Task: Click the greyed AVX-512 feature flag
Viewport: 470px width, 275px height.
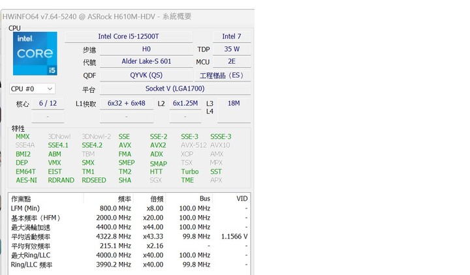Action: (194, 145)
